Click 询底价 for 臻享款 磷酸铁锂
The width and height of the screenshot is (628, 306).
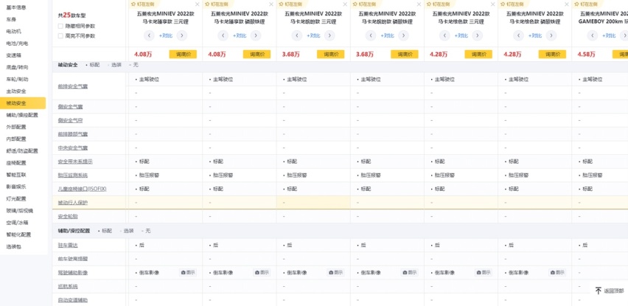257,55
